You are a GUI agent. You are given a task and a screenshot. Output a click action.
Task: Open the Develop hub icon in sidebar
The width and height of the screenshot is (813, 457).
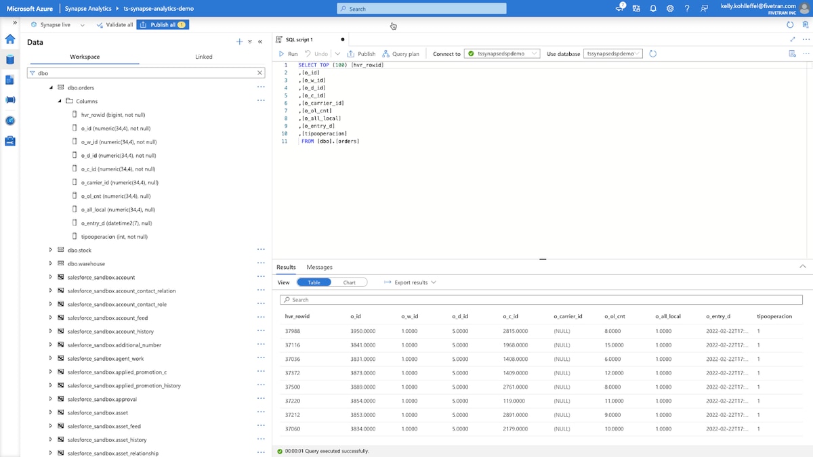[10, 80]
